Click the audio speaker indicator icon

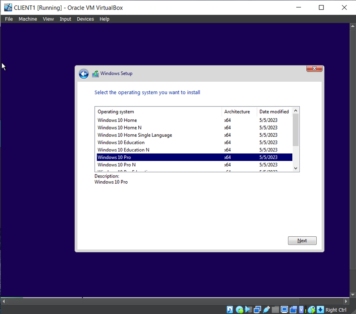[x=248, y=309]
